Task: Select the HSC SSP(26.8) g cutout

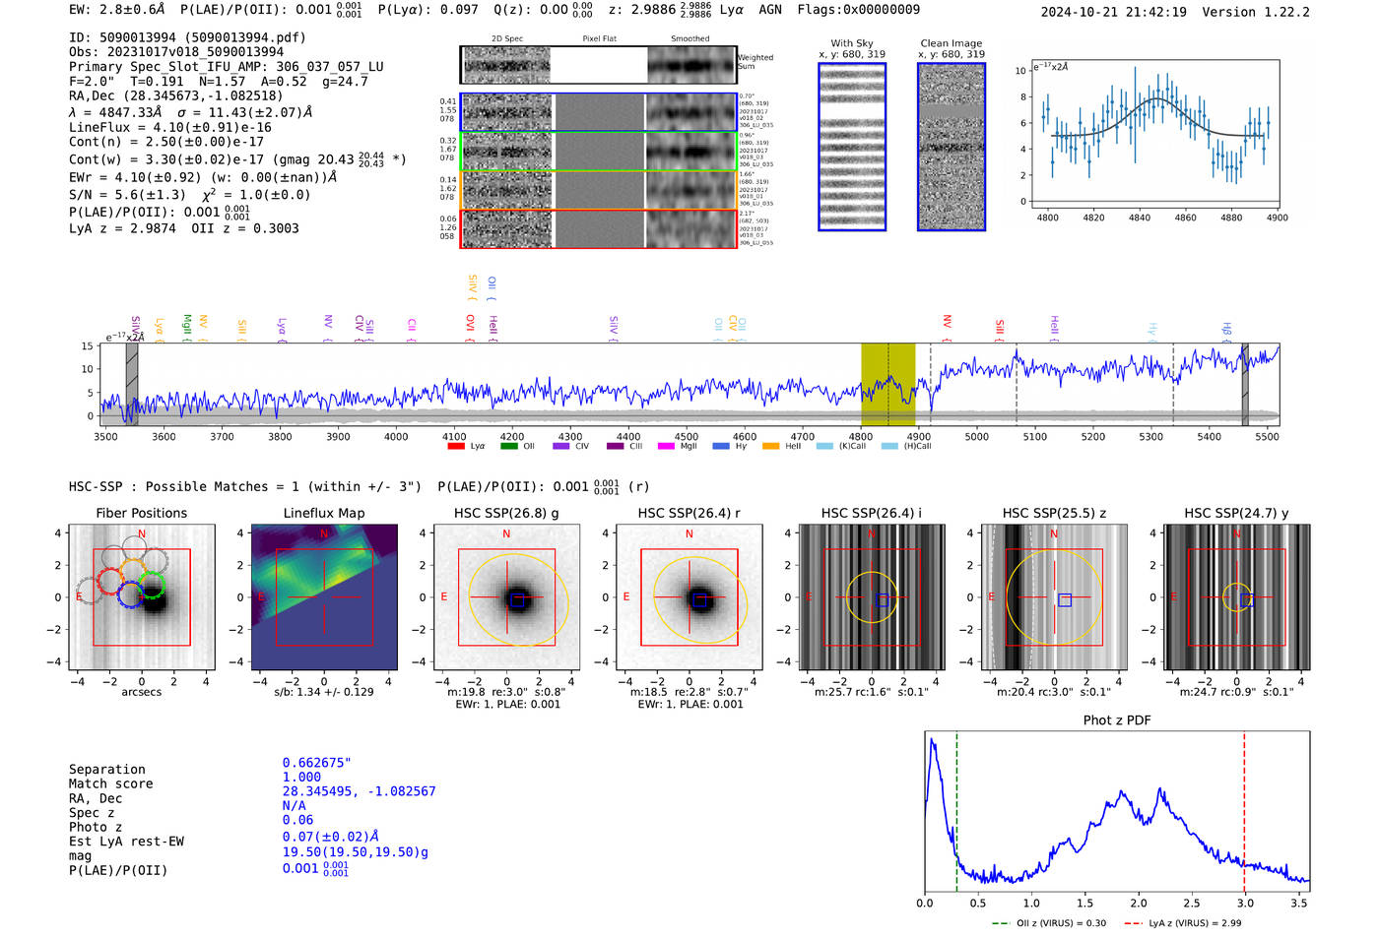Action: 506,596
